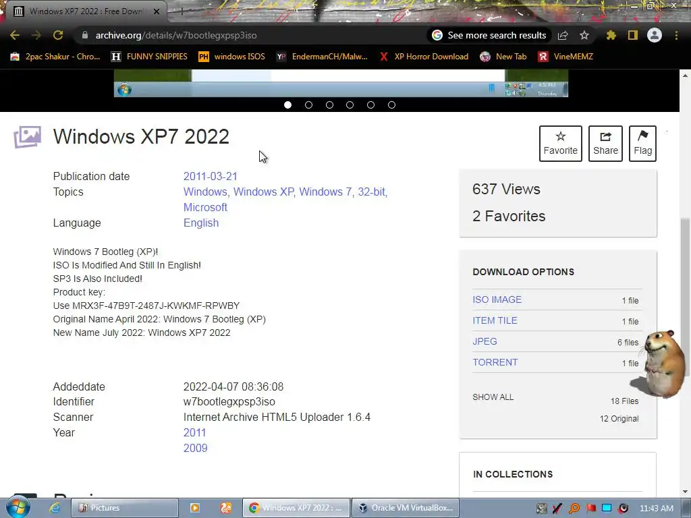Click the Share button
Screen dimensions: 691x518
pos(605,144)
